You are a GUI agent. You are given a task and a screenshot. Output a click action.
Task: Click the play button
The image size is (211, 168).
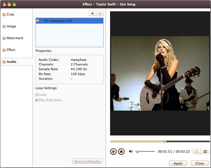(113, 151)
